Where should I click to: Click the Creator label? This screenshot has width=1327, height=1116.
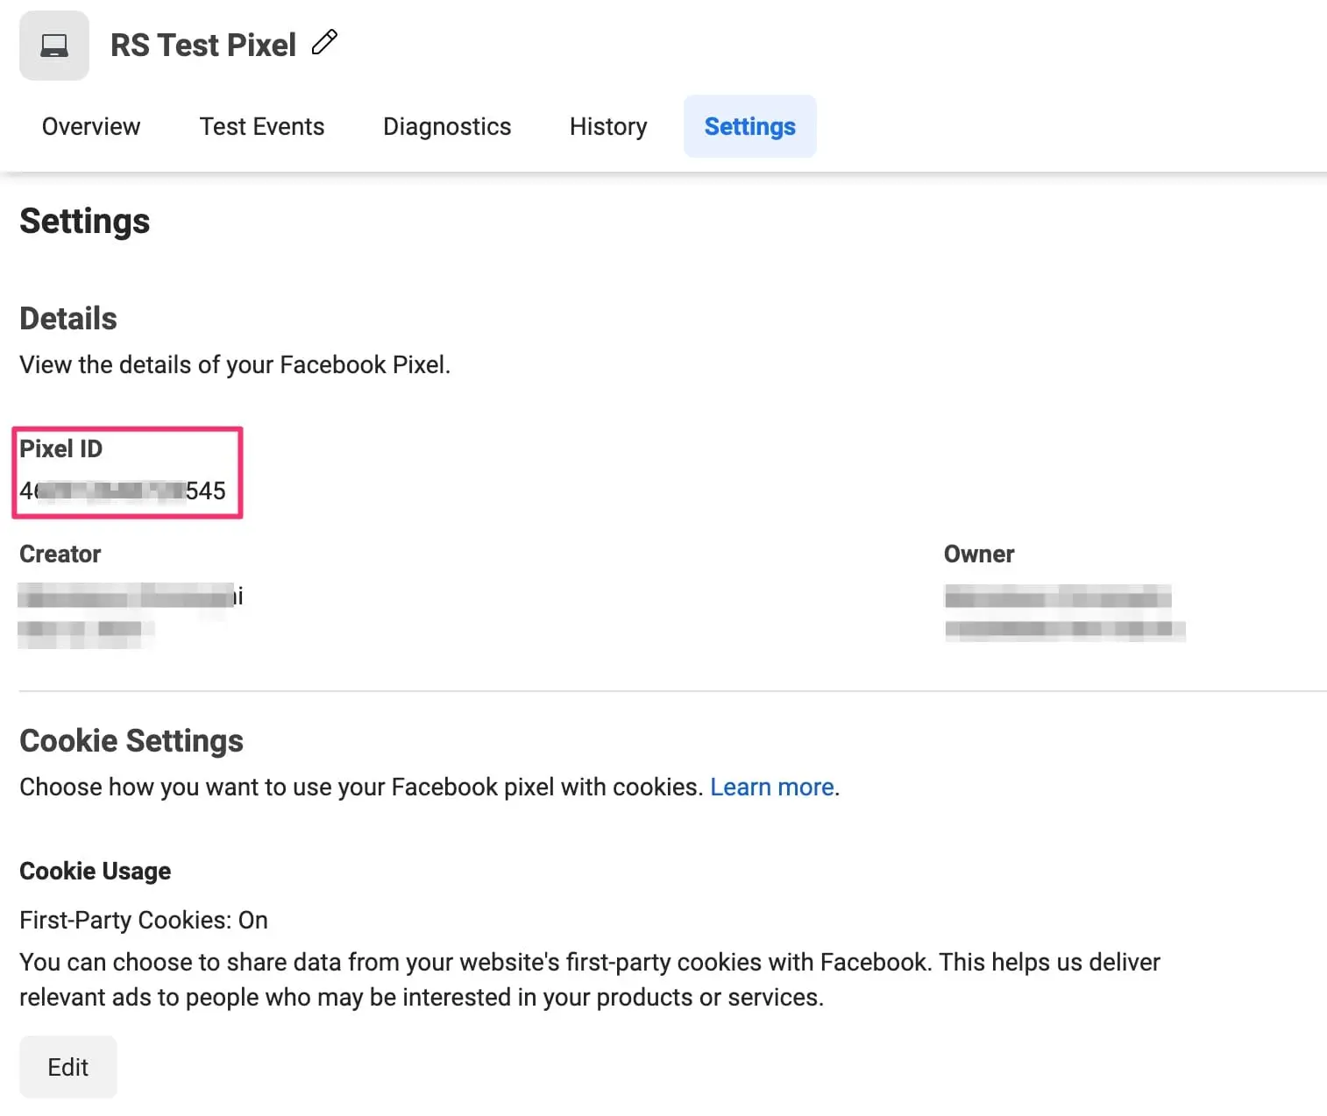60,554
